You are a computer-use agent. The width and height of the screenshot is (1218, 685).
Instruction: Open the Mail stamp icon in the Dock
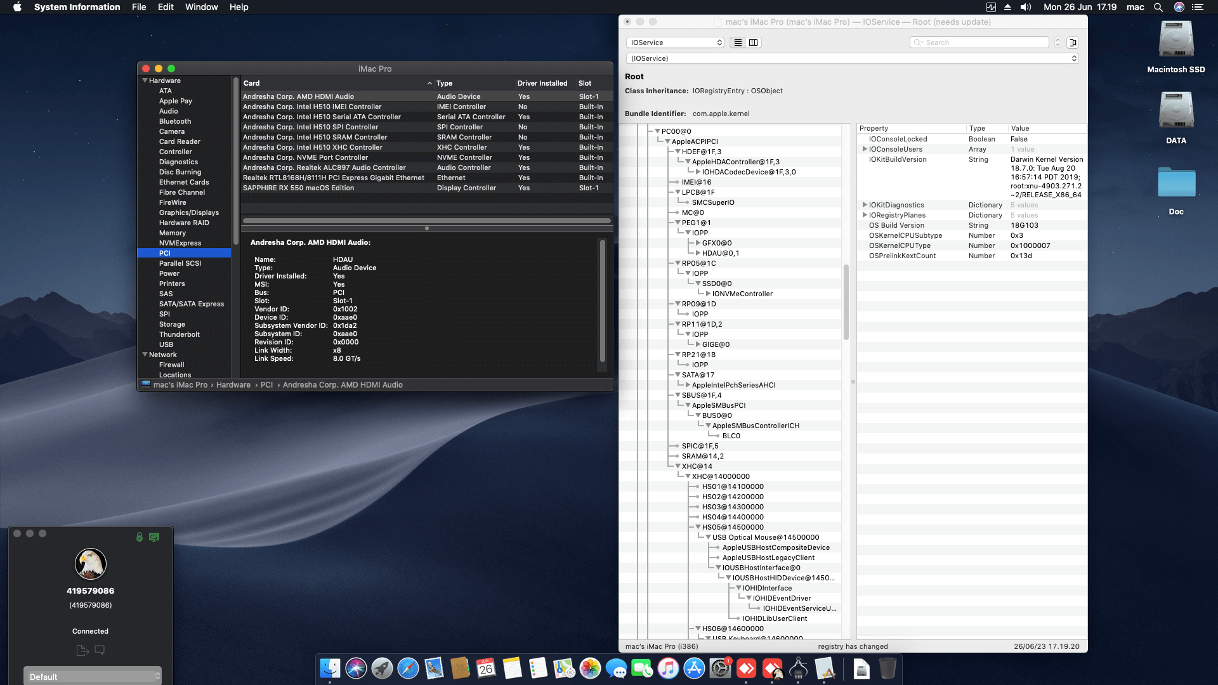point(434,668)
